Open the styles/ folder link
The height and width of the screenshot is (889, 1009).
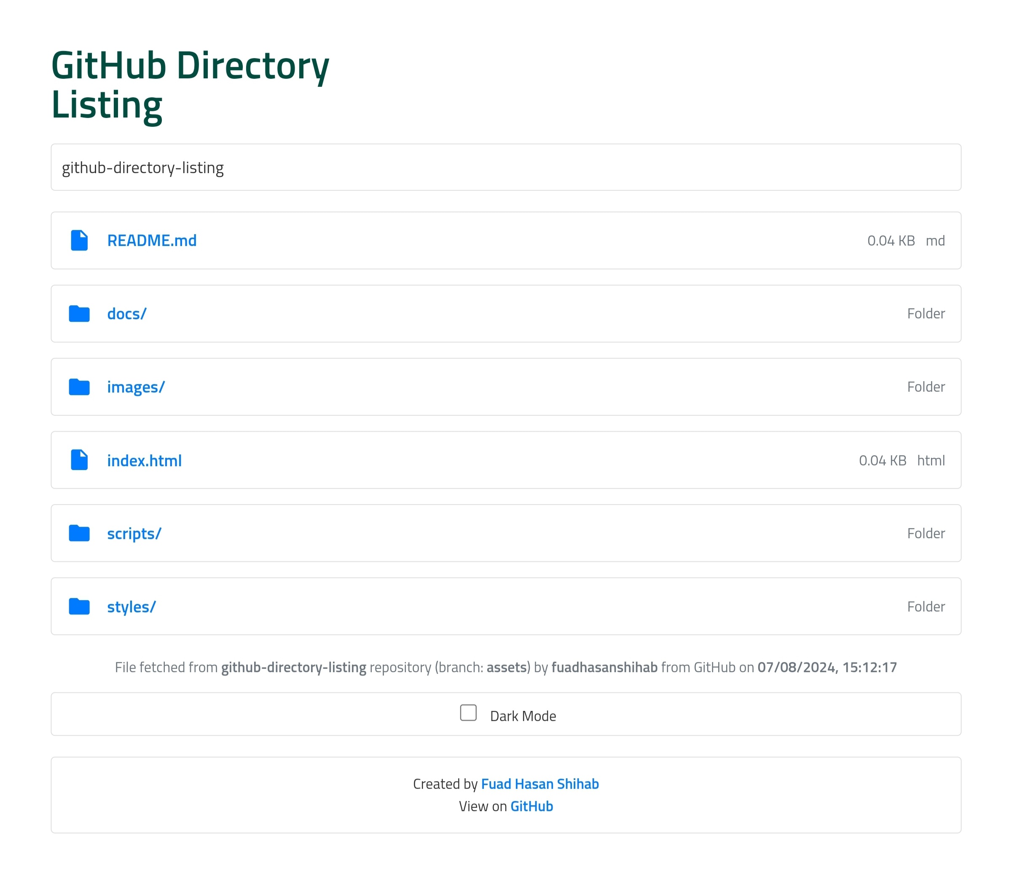pyautogui.click(x=131, y=607)
